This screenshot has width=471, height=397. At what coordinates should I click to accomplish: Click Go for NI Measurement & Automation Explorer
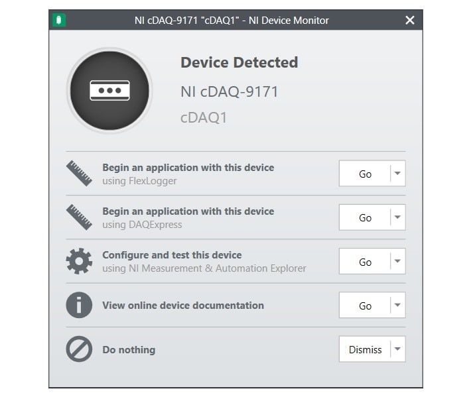[365, 261]
